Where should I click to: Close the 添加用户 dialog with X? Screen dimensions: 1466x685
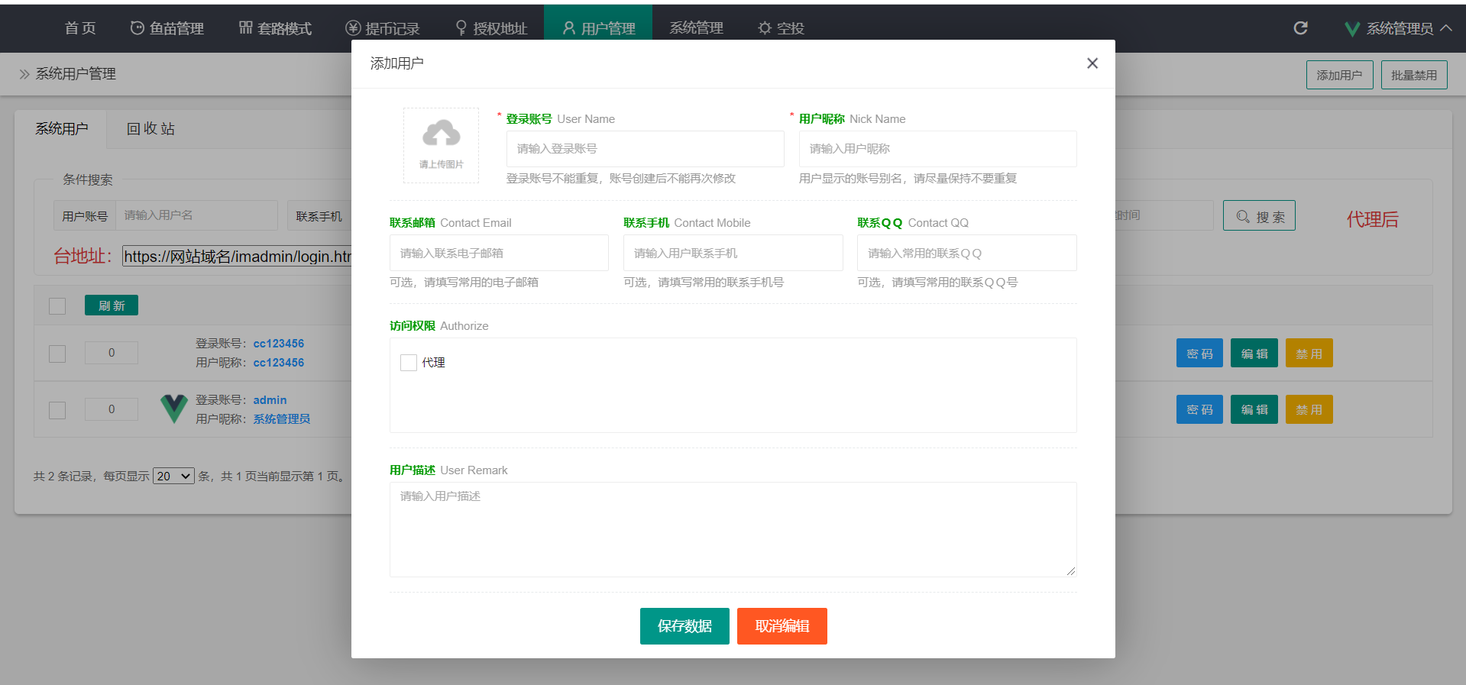pyautogui.click(x=1092, y=63)
